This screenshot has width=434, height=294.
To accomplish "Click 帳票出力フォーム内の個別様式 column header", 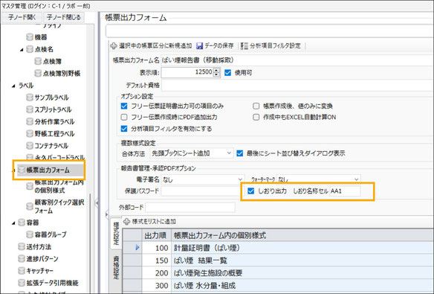I will click(x=302, y=235).
